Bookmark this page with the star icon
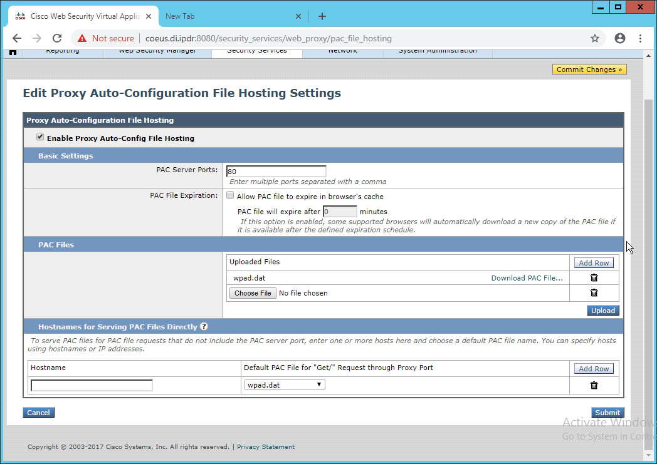Viewport: 657px width, 464px height. point(594,38)
